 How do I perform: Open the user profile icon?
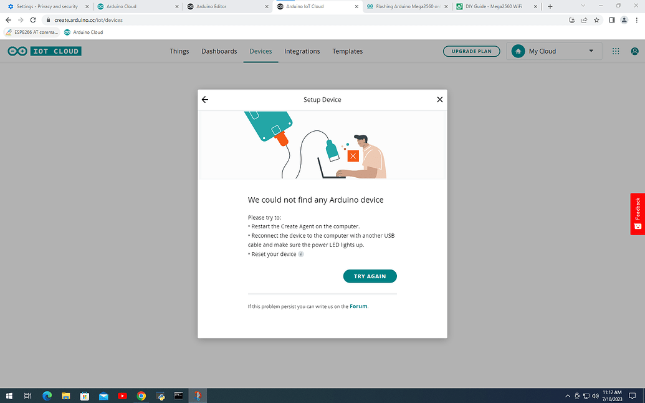point(634,51)
